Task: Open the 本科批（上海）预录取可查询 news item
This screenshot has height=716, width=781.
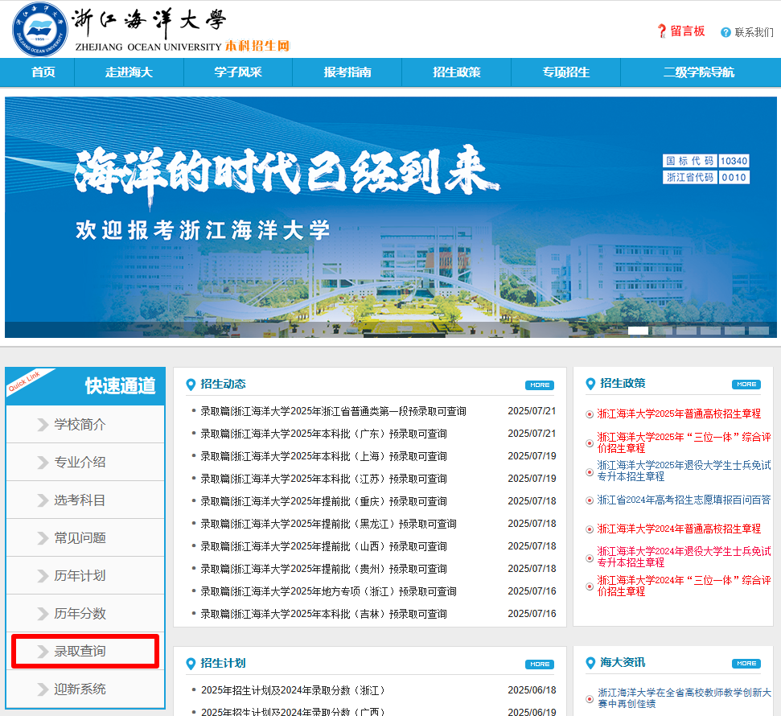Action: [x=323, y=456]
